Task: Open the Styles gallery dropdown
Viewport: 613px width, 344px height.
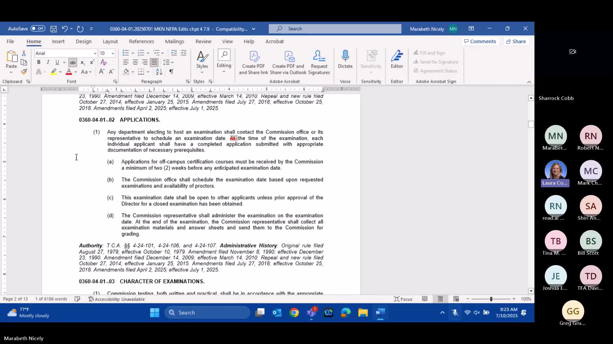Action: click(x=202, y=62)
